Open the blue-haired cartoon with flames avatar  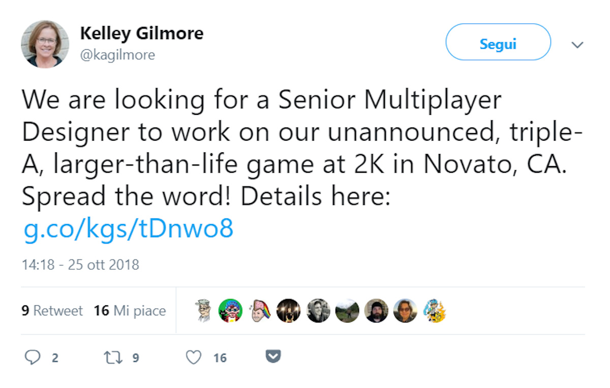click(435, 310)
